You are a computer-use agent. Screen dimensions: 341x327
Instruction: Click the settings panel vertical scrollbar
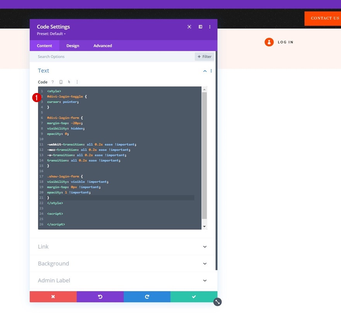tap(216, 160)
